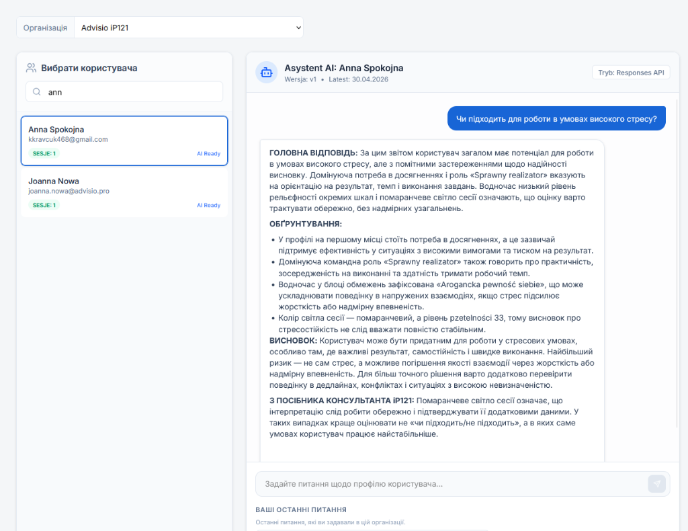Click the ВАШІ ОСТАННІ ПИТАННЯ section heading
The image size is (688, 531).
[x=301, y=509]
